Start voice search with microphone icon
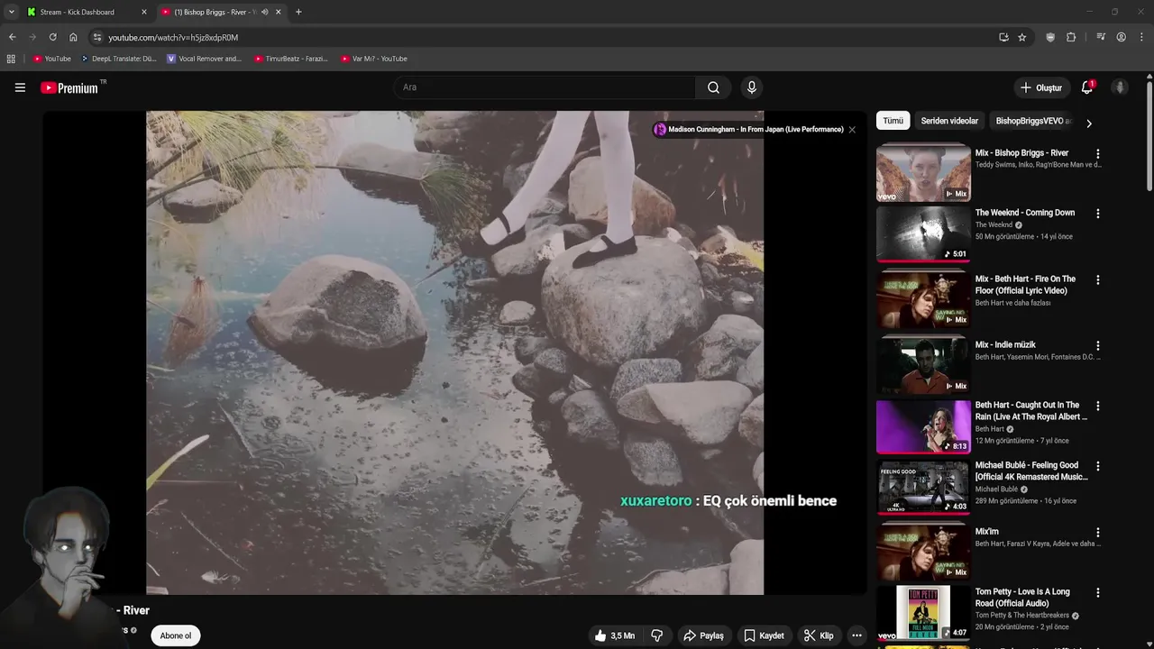The image size is (1154, 649). pyautogui.click(x=751, y=87)
